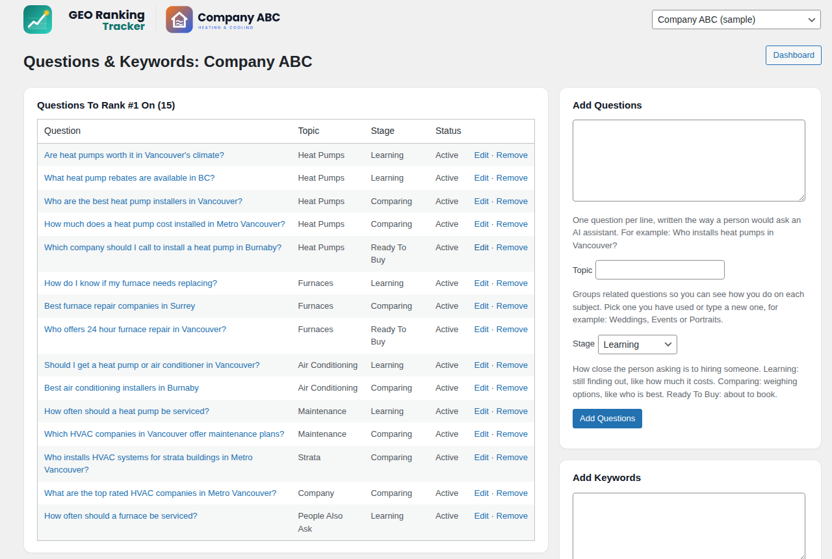Expand the Stage dropdown set to Learning

pos(638,344)
